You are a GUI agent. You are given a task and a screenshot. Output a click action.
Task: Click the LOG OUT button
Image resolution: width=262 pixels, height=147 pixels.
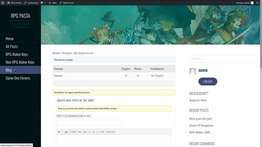point(208,82)
